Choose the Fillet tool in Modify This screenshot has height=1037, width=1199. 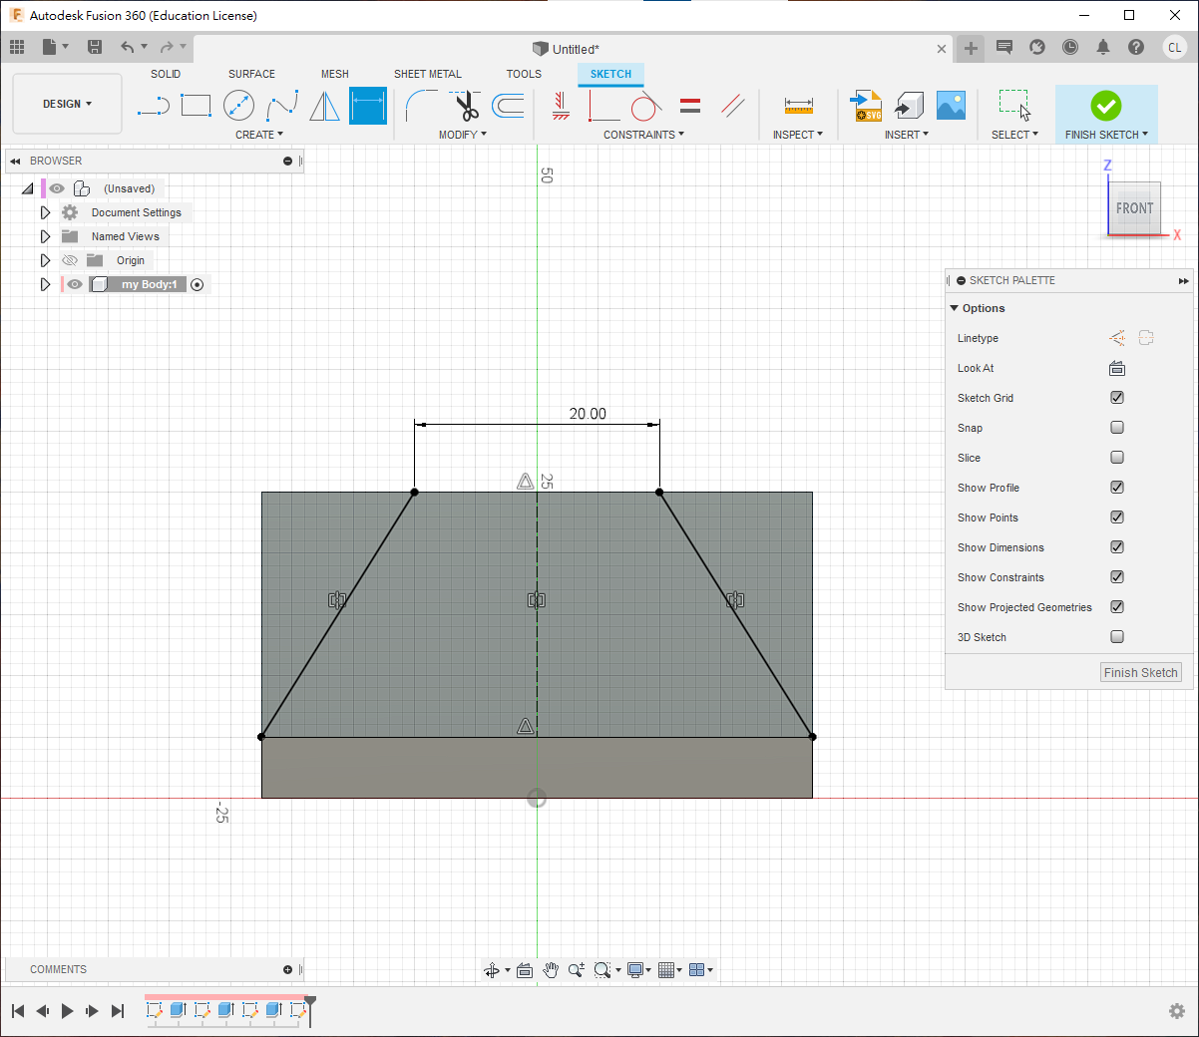click(421, 106)
